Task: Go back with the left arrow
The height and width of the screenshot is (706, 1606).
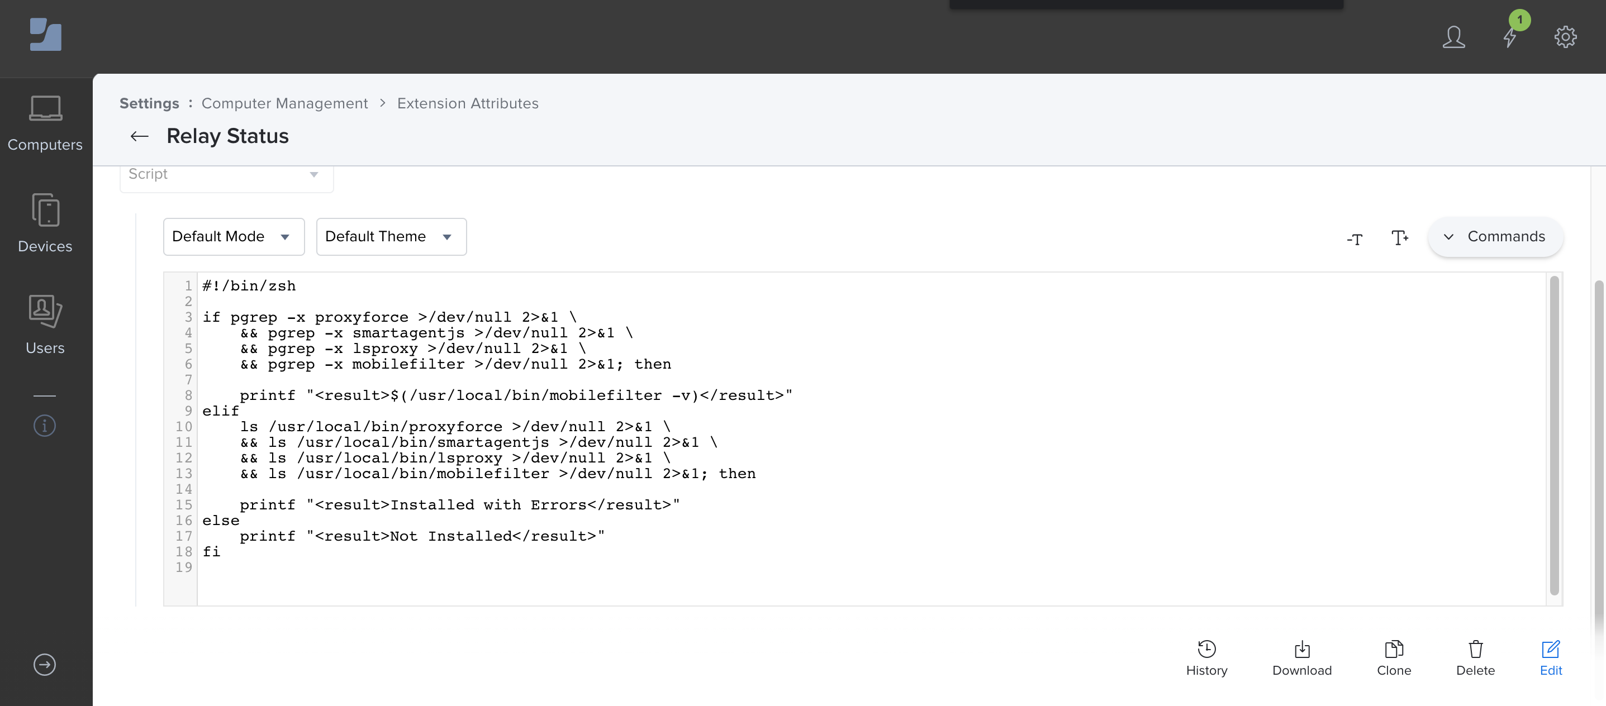Action: (x=139, y=136)
